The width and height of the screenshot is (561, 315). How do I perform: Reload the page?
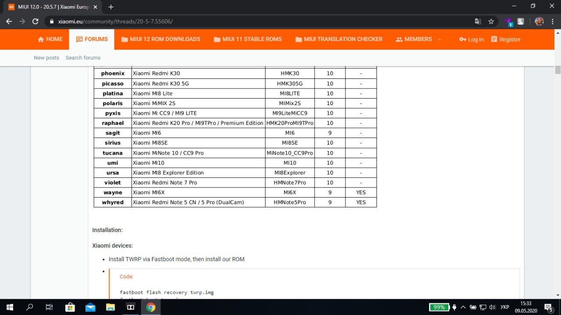pos(36,21)
